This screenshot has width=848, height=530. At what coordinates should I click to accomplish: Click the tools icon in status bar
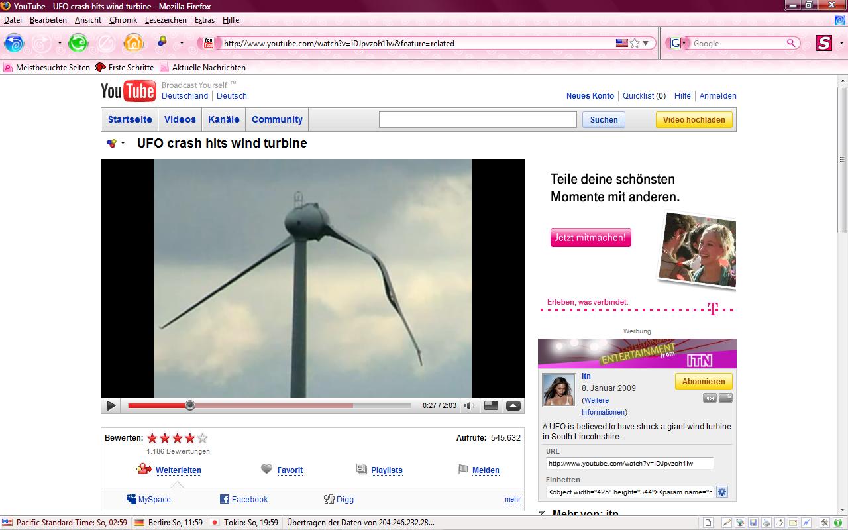coord(825,523)
